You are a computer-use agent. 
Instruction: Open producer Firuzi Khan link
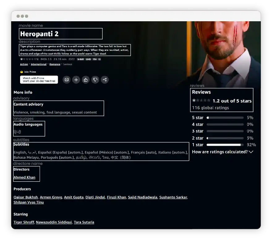click(x=117, y=197)
